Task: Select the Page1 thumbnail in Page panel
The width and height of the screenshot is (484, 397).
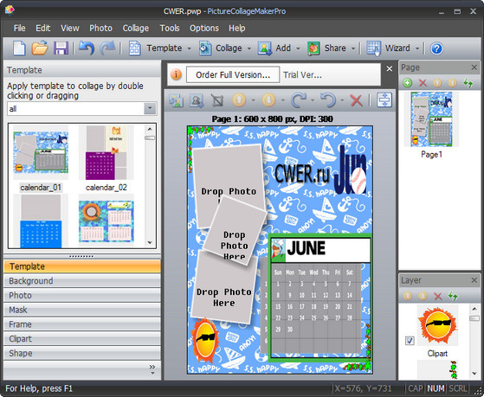Action: point(431,119)
